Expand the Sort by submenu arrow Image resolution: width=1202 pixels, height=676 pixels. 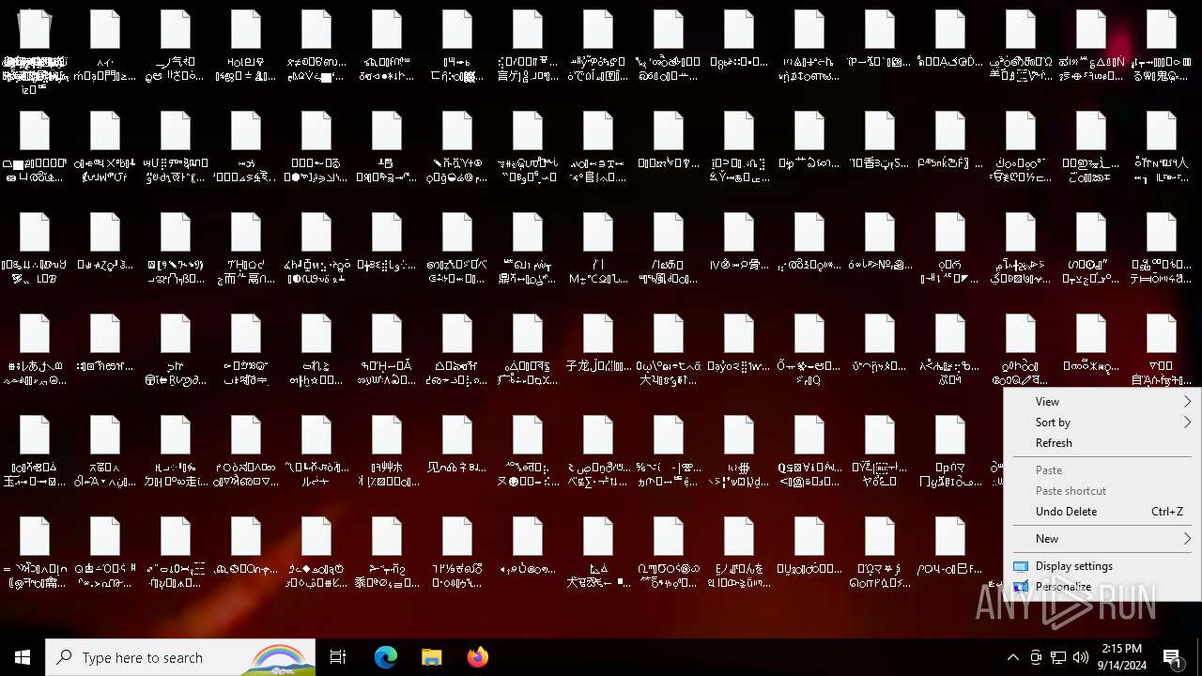click(x=1187, y=422)
